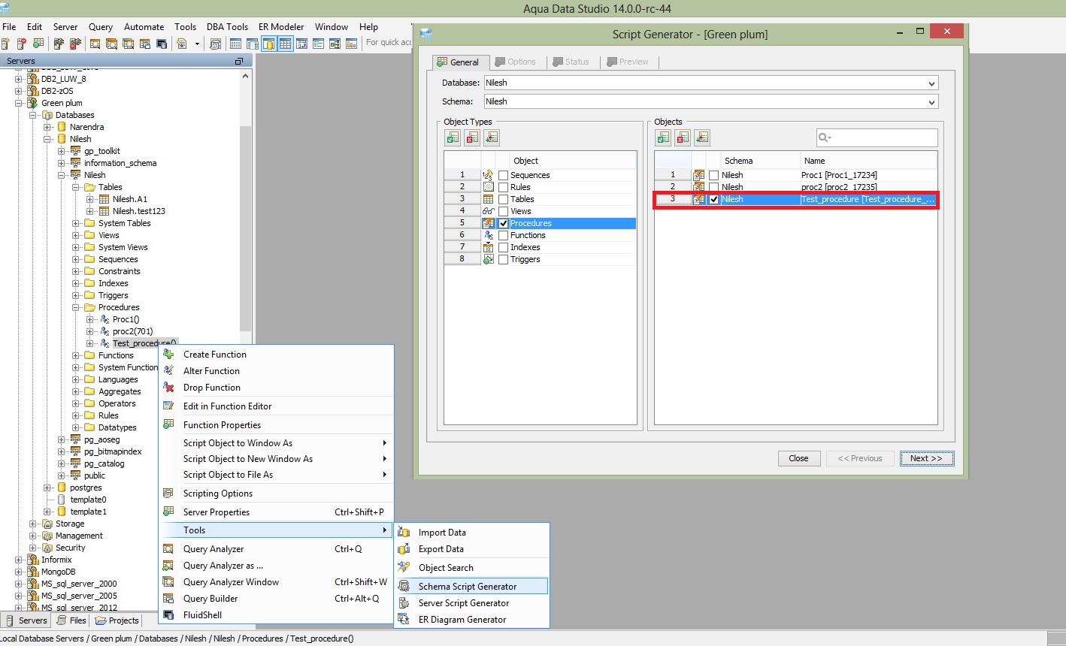Open the DBA Tools menu
This screenshot has width=1066, height=646.
coord(227,26)
